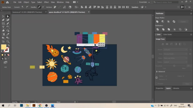
Task: Set fill mode to Gradient
Action: (x=5, y=55)
